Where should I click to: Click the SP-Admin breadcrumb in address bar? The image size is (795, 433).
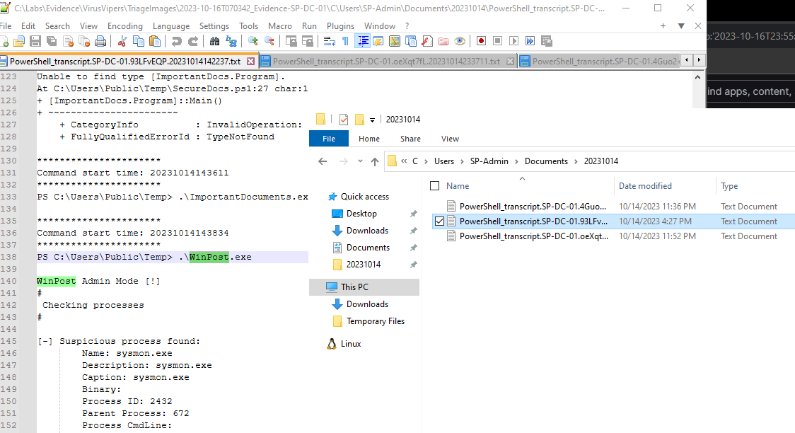[489, 161]
